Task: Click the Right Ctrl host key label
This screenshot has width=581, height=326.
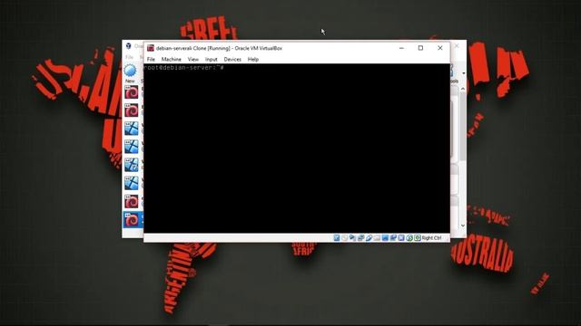Action: coord(431,237)
